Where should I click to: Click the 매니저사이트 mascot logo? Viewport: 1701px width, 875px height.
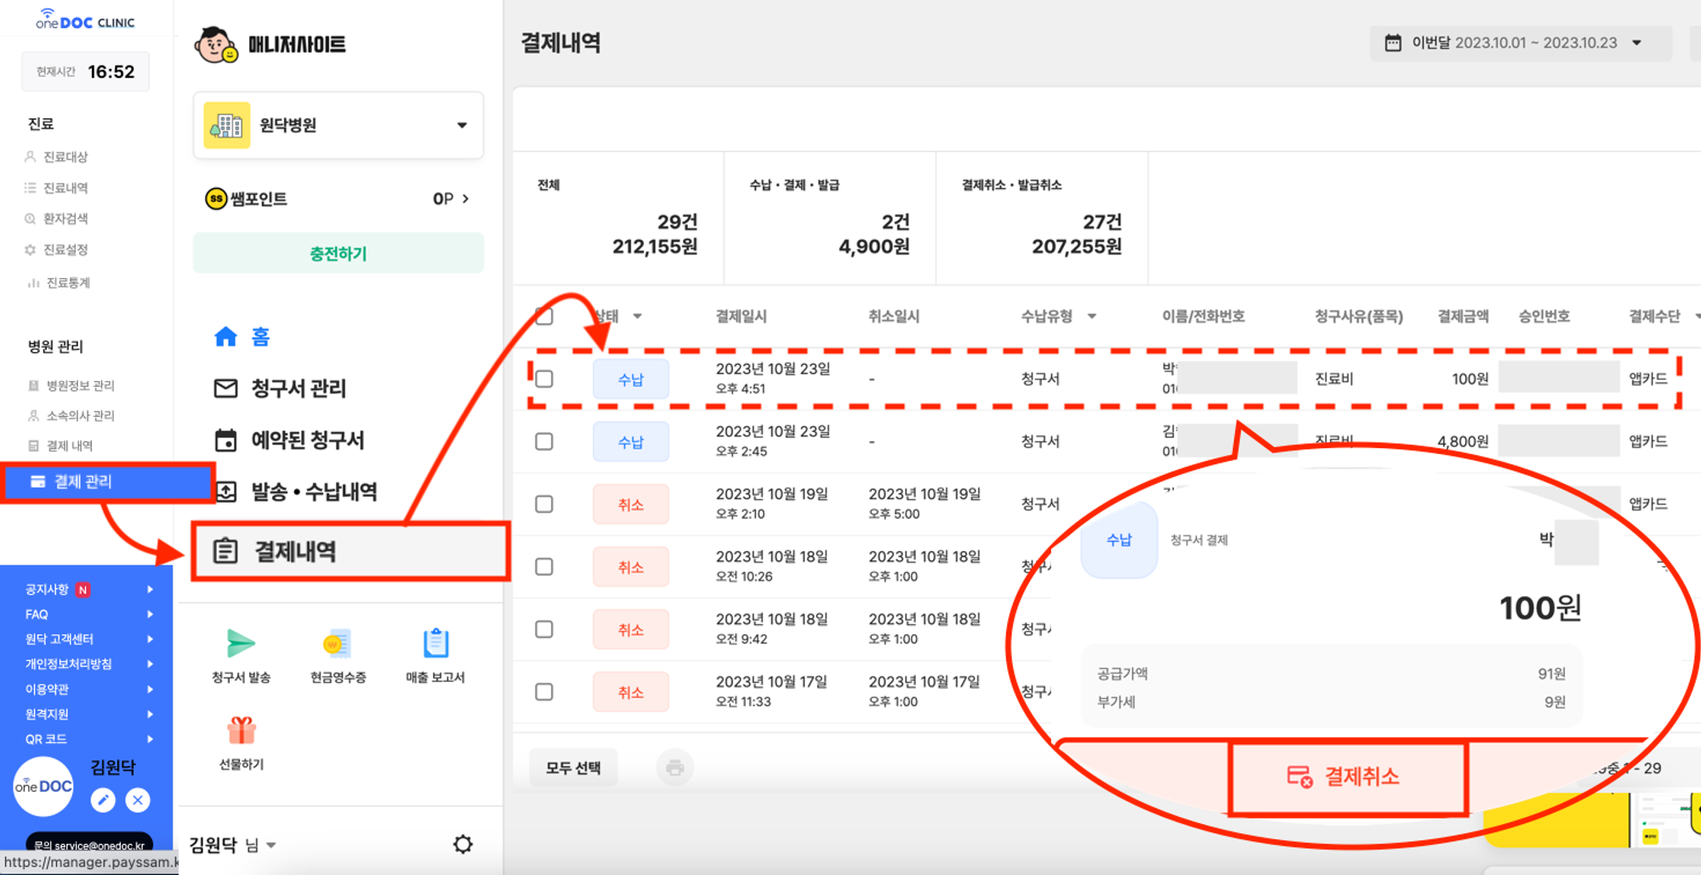tap(216, 45)
